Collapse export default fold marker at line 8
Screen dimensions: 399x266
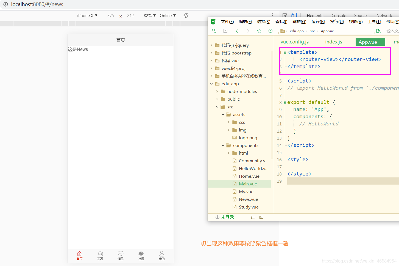pyautogui.click(x=285, y=102)
